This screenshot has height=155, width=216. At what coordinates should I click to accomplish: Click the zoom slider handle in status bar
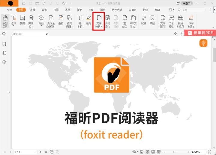pos(174,152)
